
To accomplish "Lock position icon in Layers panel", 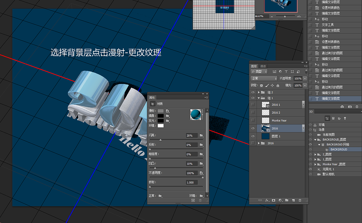I will click(272, 85).
